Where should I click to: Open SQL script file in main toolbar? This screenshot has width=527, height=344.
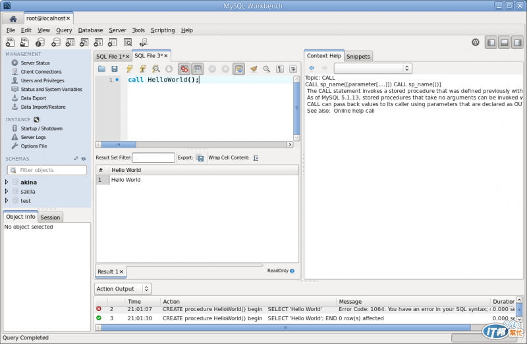tap(24, 42)
